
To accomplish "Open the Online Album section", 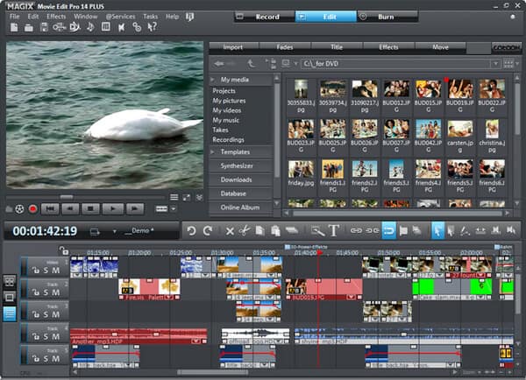I will [240, 208].
